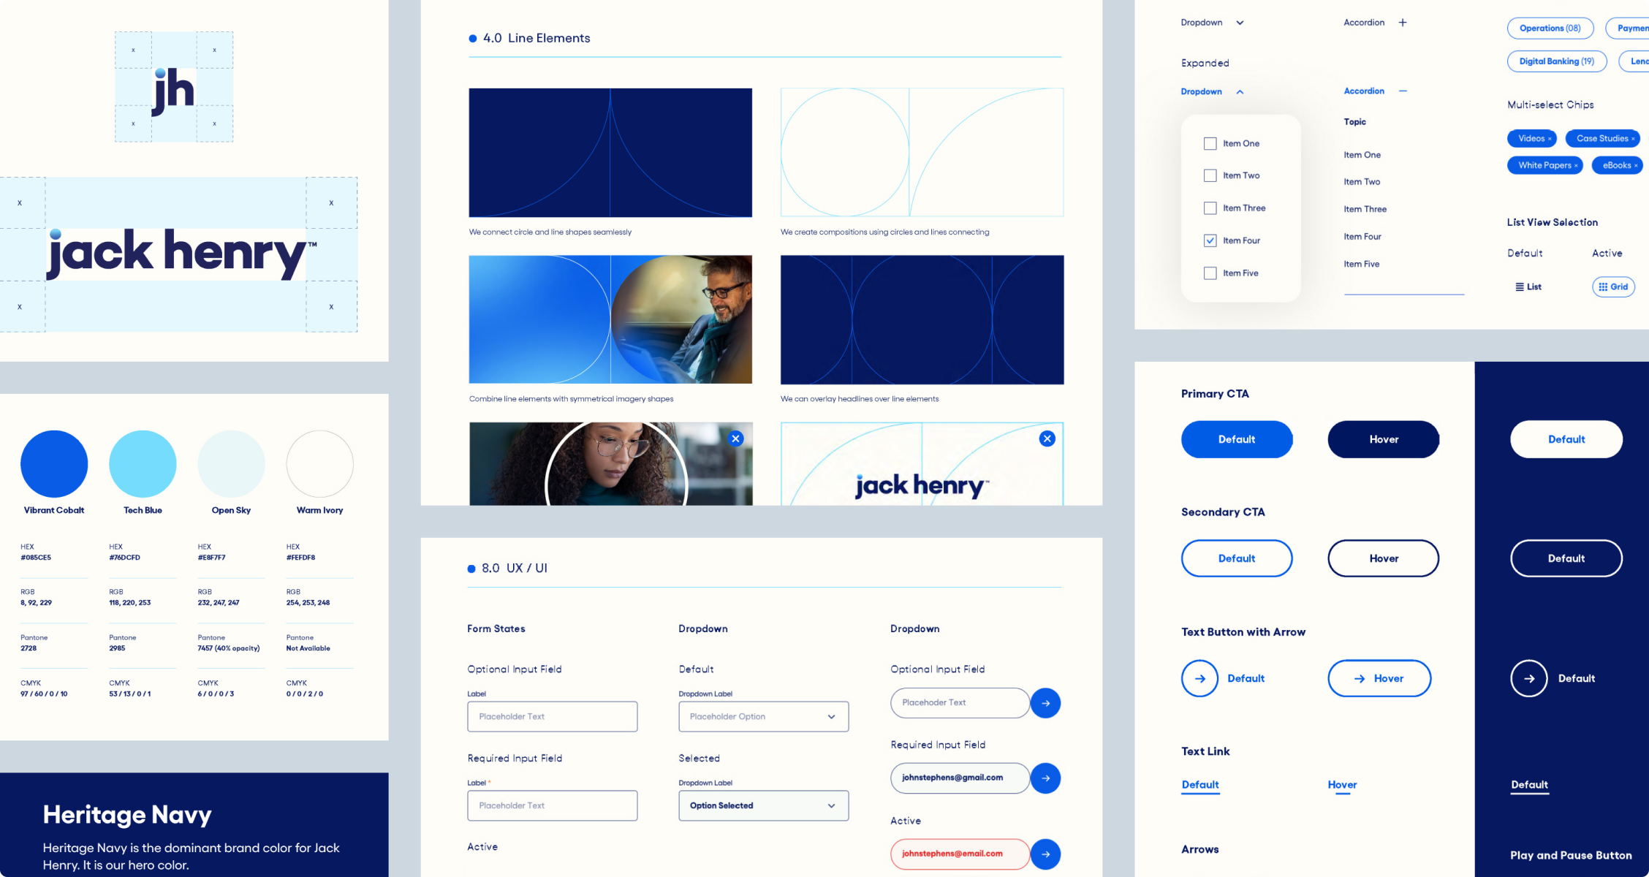
Task: Click the Dropdown chevron arrow icon
Action: 1241,23
